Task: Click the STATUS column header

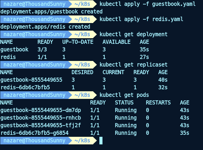Action: tap(124, 103)
